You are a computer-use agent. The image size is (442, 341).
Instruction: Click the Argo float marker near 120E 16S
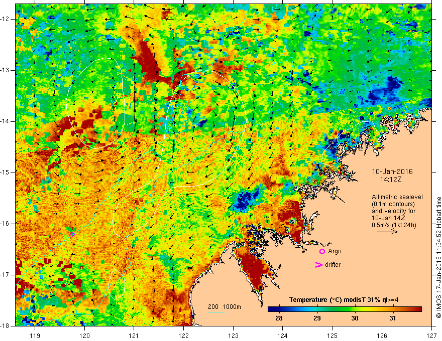(x=72, y=234)
